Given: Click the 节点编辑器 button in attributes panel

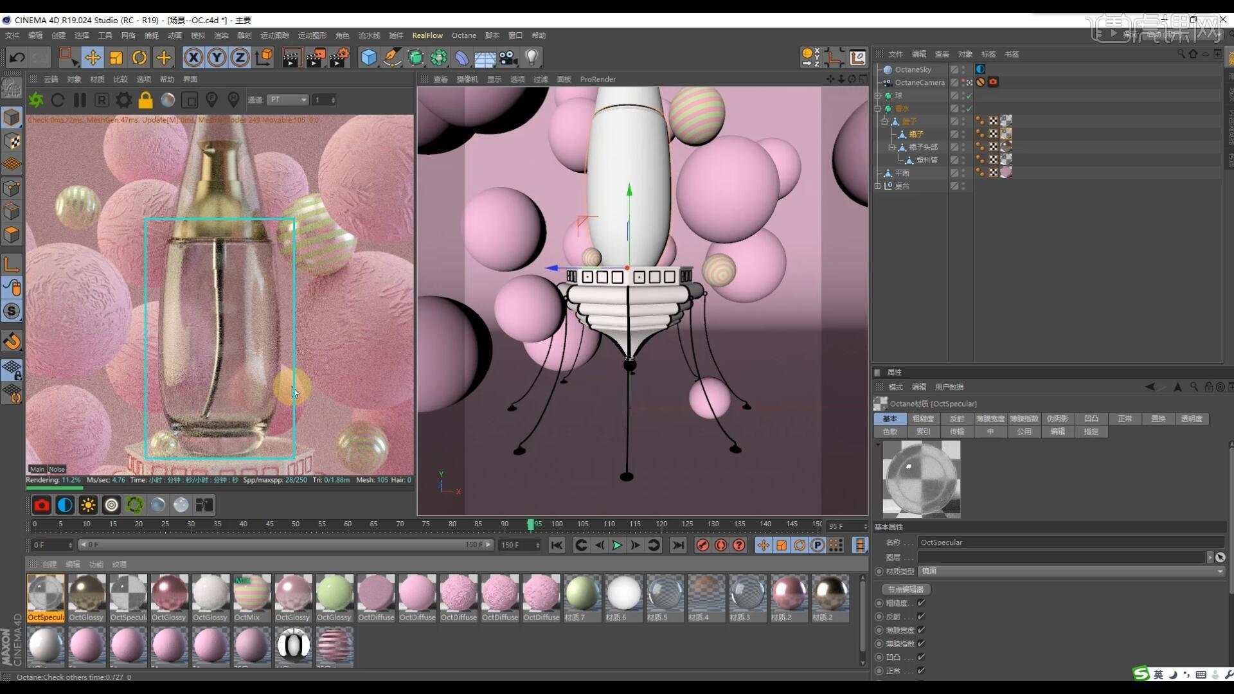Looking at the screenshot, I should [905, 589].
